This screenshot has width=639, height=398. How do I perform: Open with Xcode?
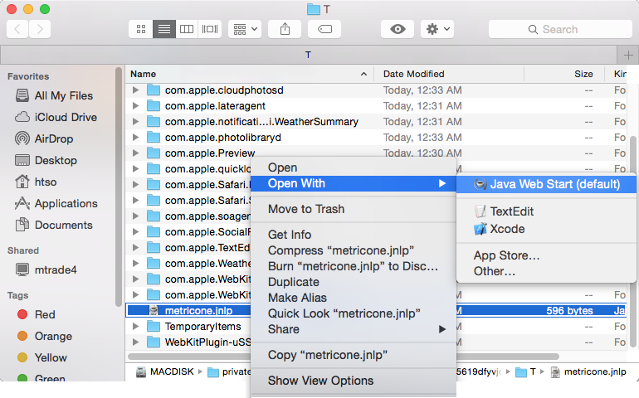547,229
